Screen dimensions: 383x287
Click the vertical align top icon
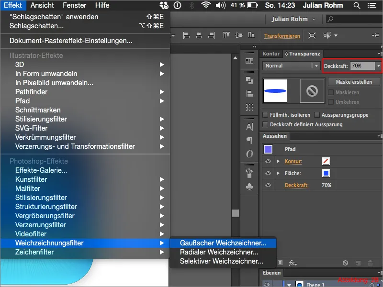[226, 35]
